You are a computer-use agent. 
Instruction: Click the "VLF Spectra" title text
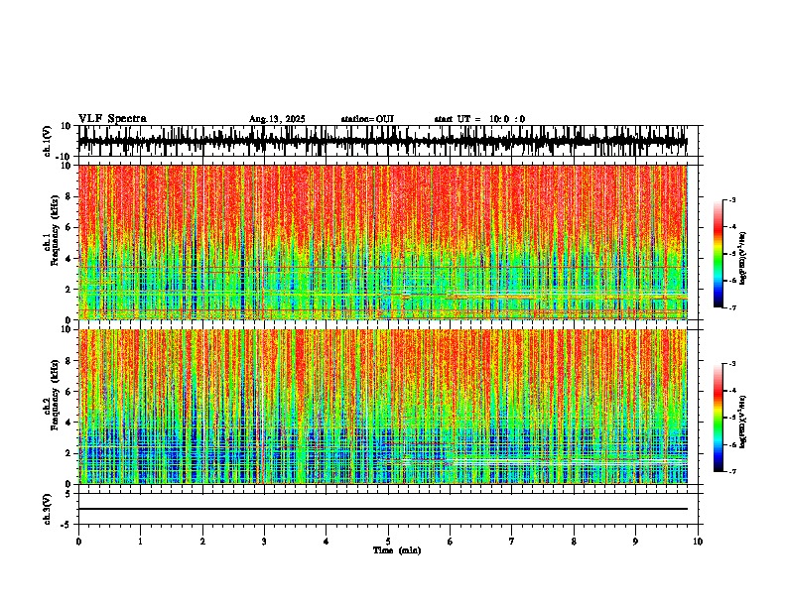pyautogui.click(x=112, y=118)
